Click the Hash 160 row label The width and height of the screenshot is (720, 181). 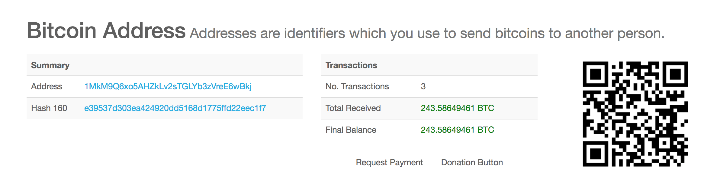tap(49, 108)
